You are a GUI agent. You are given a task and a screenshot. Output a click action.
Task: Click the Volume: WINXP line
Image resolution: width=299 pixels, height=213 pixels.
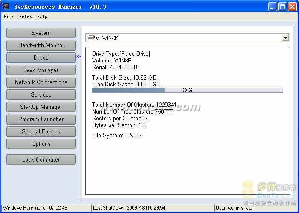(112, 61)
